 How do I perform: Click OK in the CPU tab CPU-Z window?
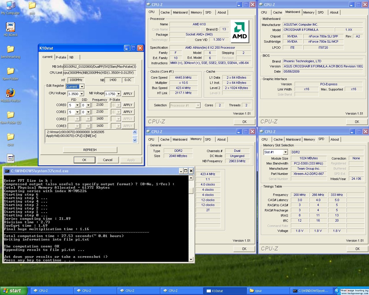coord(244,122)
